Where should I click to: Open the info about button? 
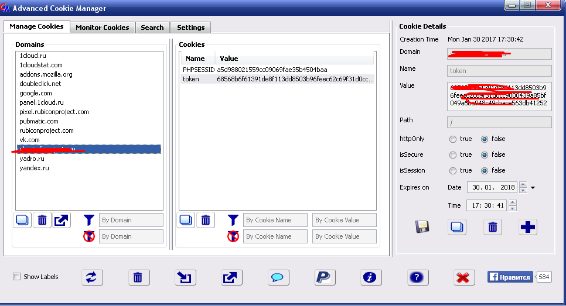click(x=371, y=277)
